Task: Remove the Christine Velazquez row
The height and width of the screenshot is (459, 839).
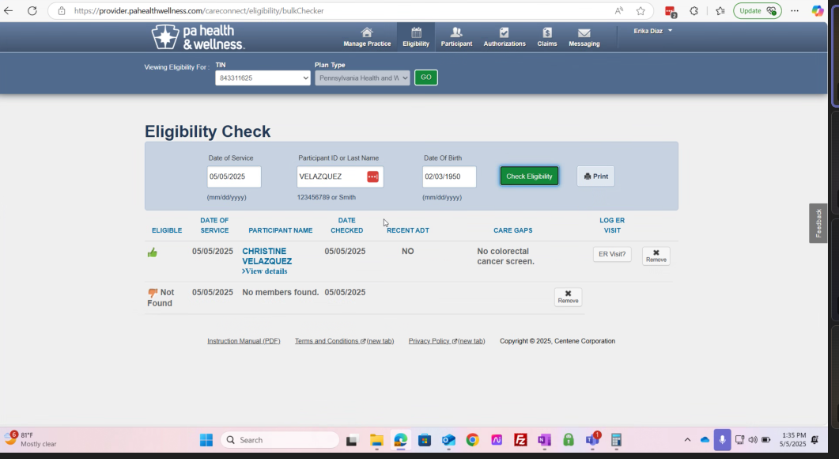Action: pos(656,256)
